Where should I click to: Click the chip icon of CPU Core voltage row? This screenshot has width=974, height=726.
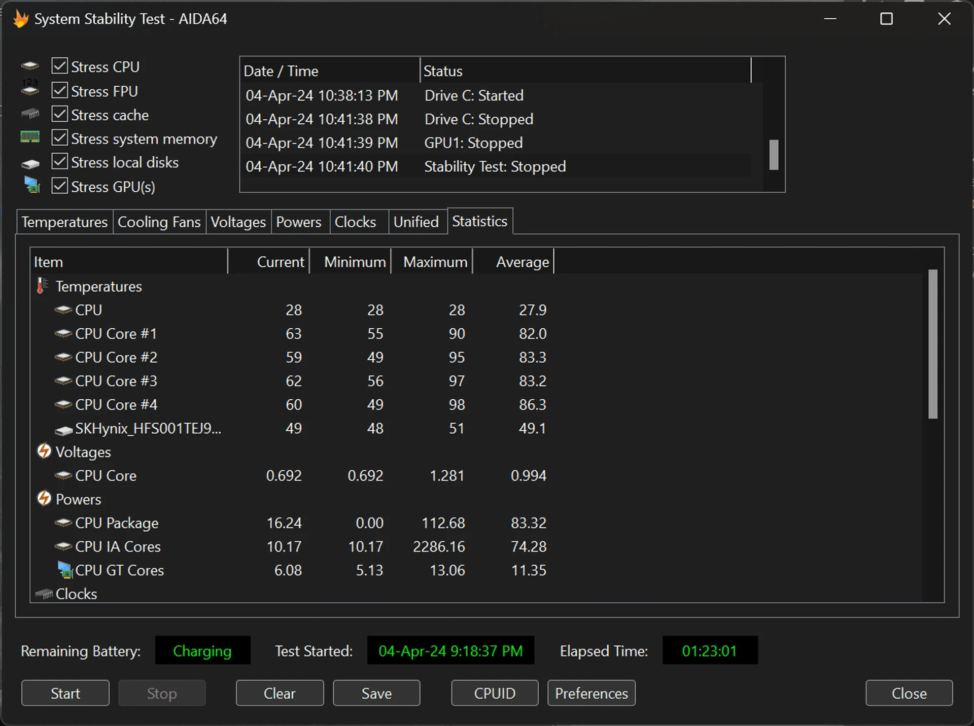pos(63,475)
